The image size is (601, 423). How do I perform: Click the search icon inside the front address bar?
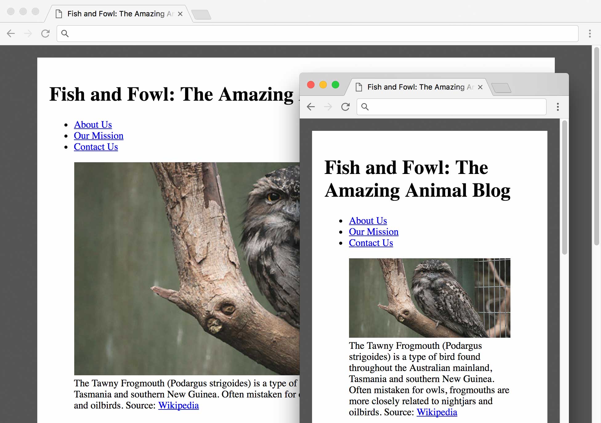(x=365, y=107)
